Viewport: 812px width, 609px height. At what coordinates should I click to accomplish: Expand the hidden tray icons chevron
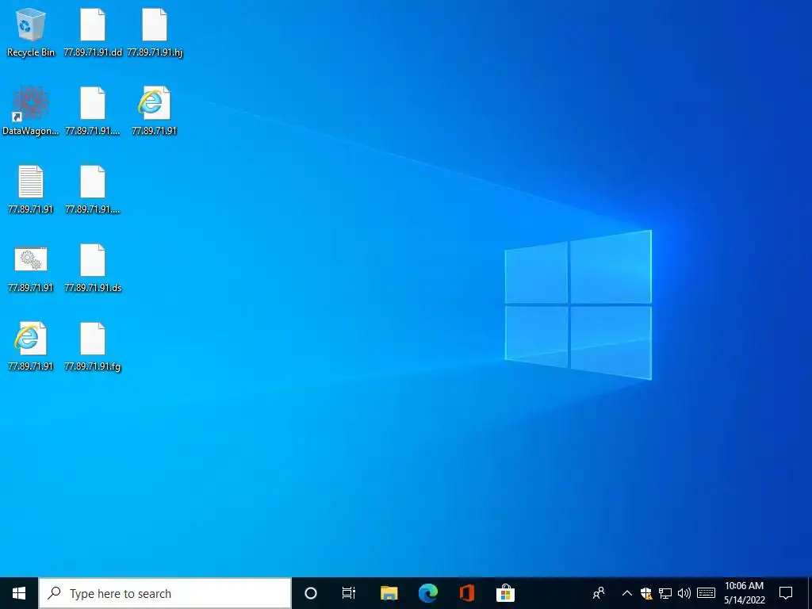tap(626, 593)
